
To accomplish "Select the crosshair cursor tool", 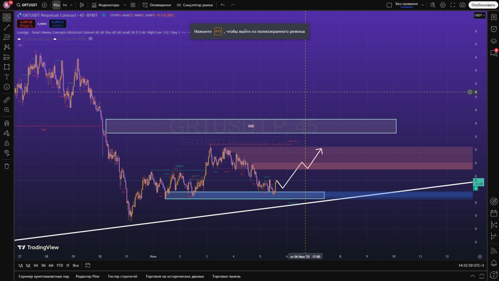I will coord(7,18).
